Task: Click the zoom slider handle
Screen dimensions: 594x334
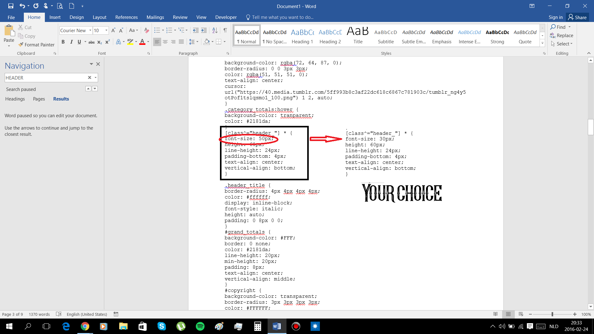Action: tap(552, 314)
